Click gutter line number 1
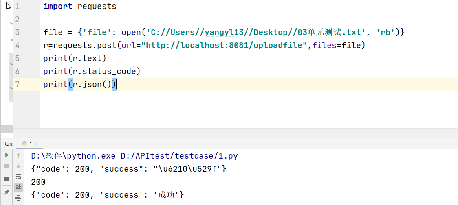 17,7
